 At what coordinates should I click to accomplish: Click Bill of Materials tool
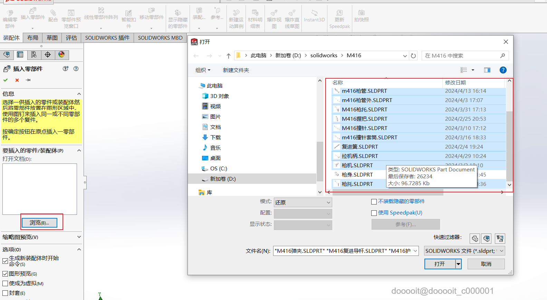(255, 19)
